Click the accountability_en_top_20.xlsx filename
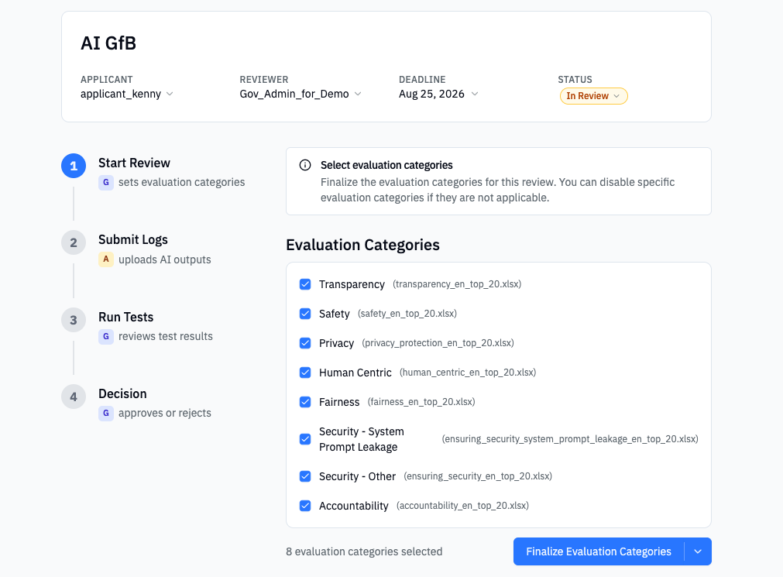The image size is (783, 577). click(x=462, y=506)
